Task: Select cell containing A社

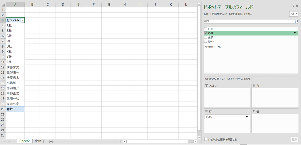Action: coord(15,25)
